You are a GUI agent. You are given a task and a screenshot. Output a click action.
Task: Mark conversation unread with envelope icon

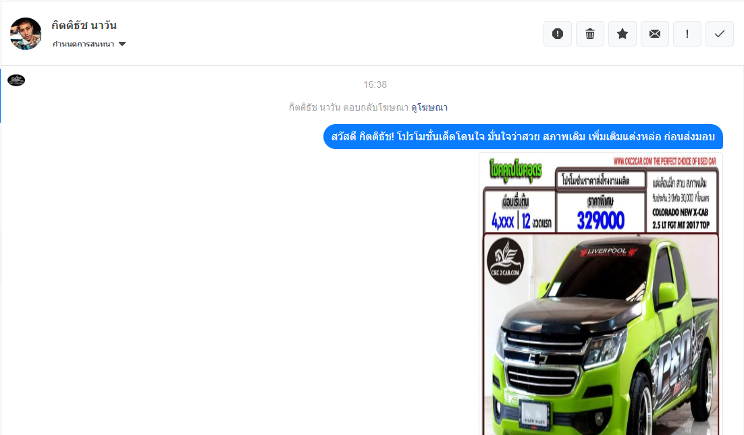pyautogui.click(x=655, y=34)
